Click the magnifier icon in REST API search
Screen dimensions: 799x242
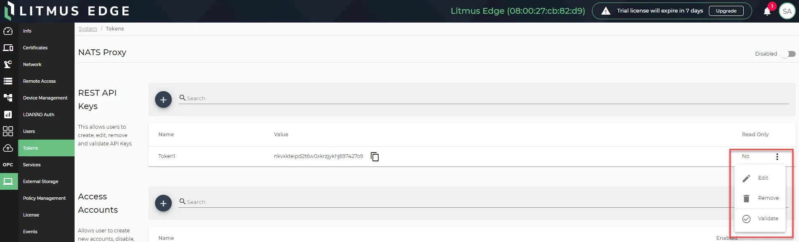point(182,97)
